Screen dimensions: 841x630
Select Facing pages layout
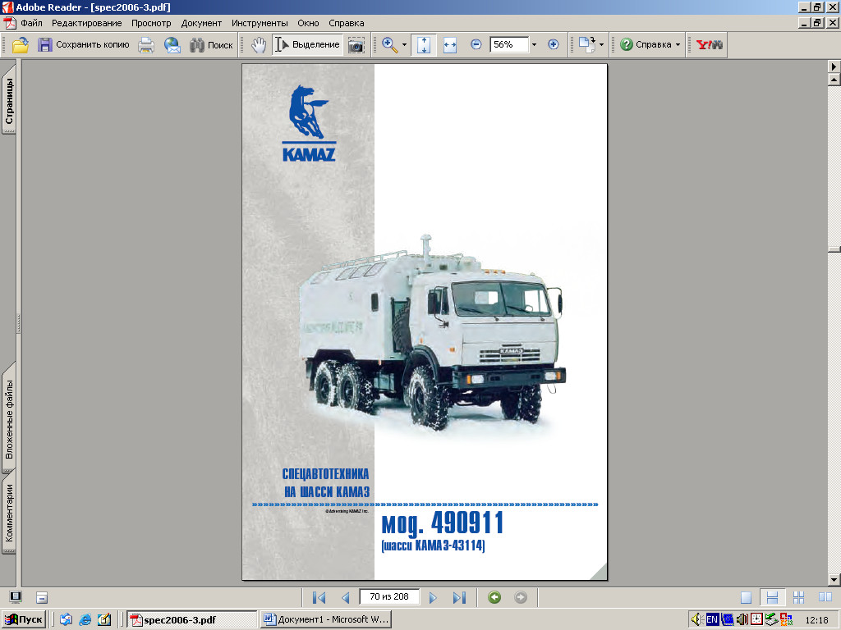pyautogui.click(x=825, y=597)
